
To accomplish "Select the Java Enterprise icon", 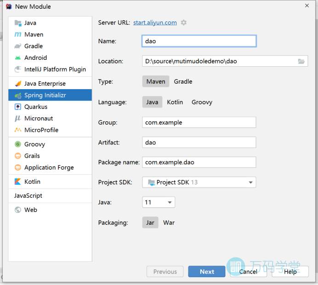I will point(18,84).
